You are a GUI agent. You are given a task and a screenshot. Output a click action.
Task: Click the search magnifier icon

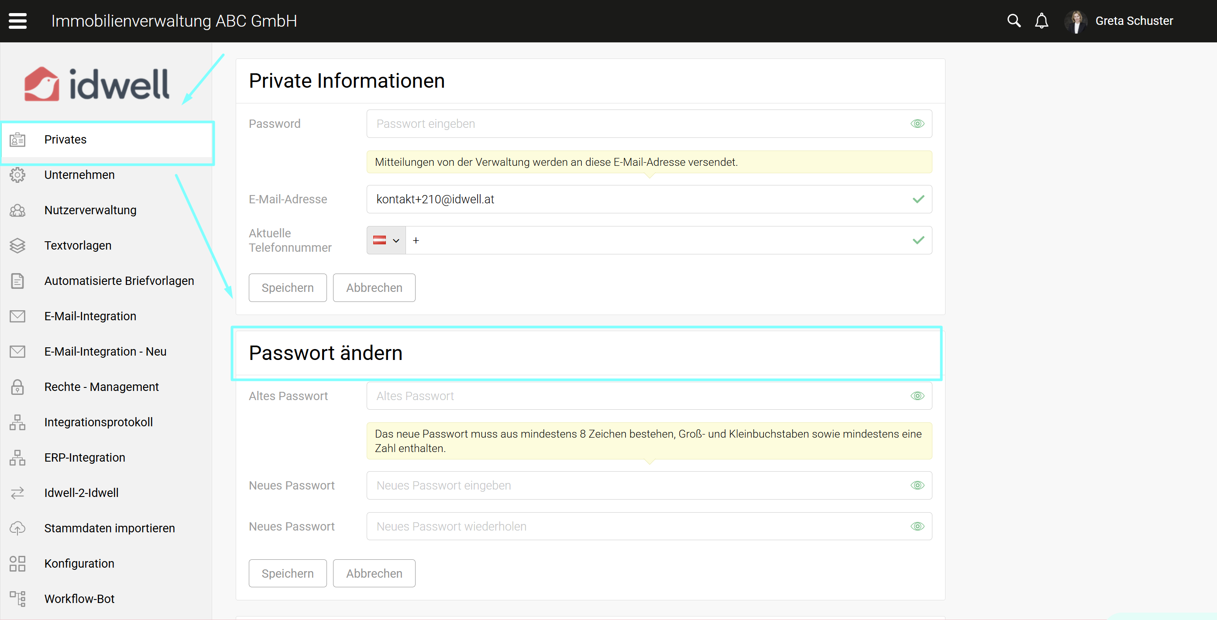(1014, 21)
